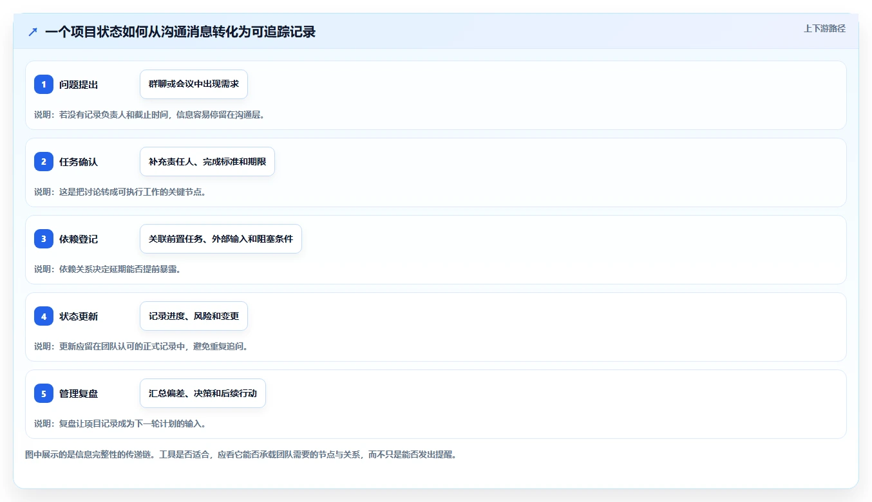Click the title 一个项目状态如何从沟通消息转化为可追踪记录
This screenshot has height=502, width=872.
point(180,32)
